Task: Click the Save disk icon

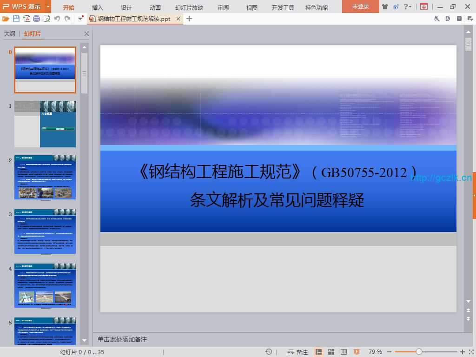Action: pos(16,19)
